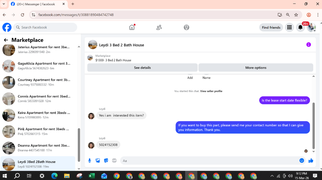The width and height of the screenshot is (322, 180).
Task: Open File Explorer from the taskbar
Action: [67, 176]
